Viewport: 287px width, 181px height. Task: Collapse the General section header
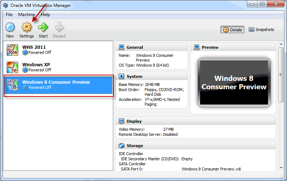(x=152, y=47)
